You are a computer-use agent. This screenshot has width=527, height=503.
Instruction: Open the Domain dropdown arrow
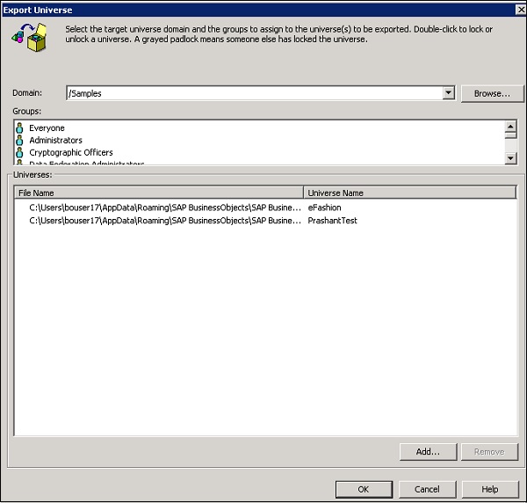[x=448, y=93]
